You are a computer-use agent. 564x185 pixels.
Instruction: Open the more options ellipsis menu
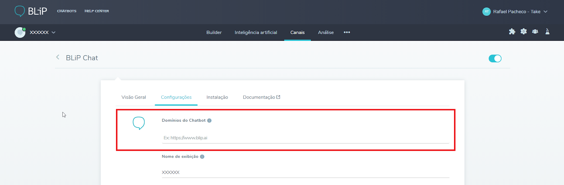pyautogui.click(x=347, y=32)
